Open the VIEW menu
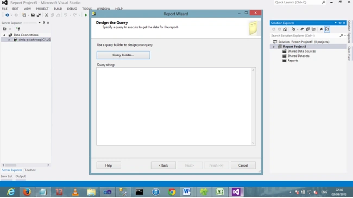Image resolution: width=353 pixels, height=198 pixels. click(x=27, y=9)
